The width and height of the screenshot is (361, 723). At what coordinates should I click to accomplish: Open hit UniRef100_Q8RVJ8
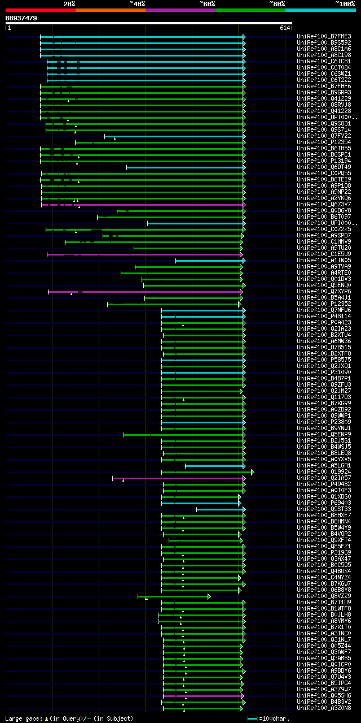click(324, 105)
